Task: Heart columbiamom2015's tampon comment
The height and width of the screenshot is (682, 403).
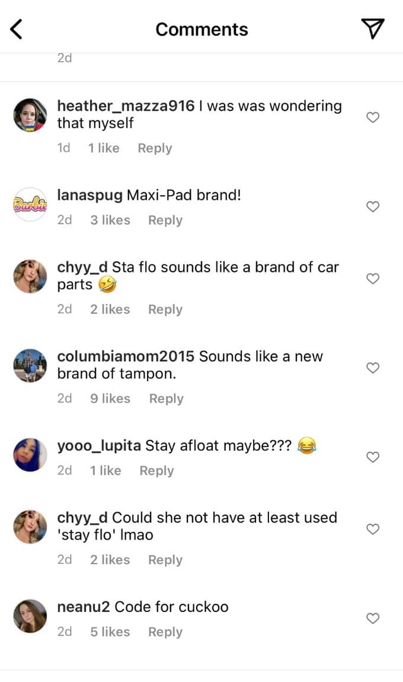Action: click(373, 368)
